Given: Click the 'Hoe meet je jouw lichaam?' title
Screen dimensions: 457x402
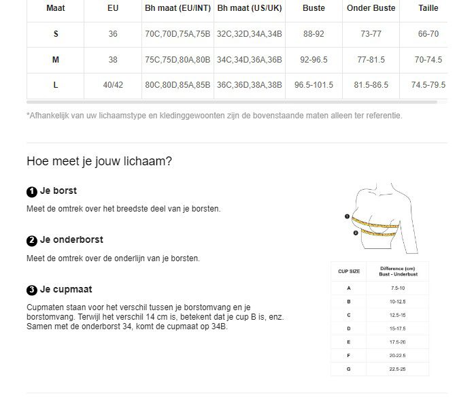Looking at the screenshot, I should (99, 161).
